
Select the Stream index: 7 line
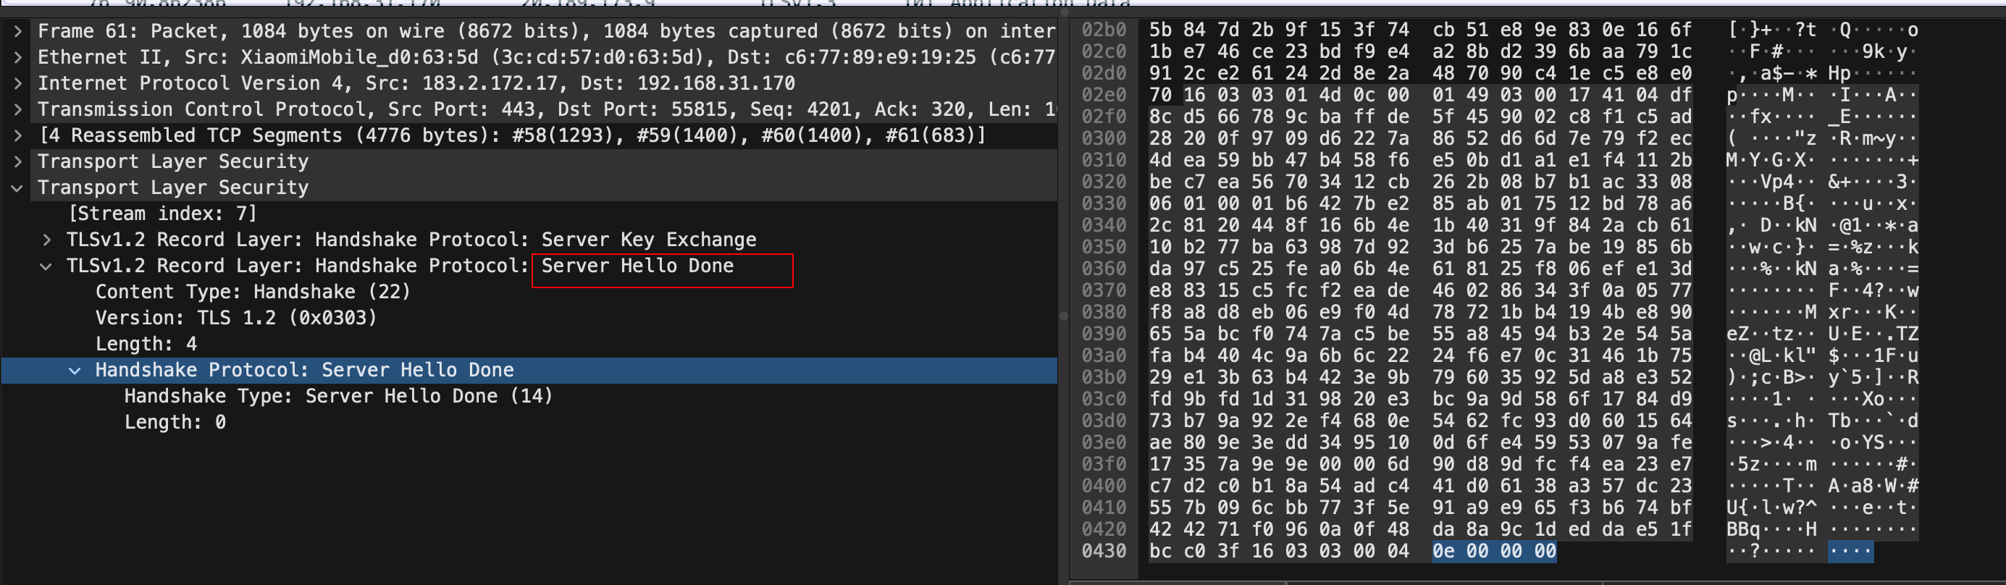coord(163,214)
